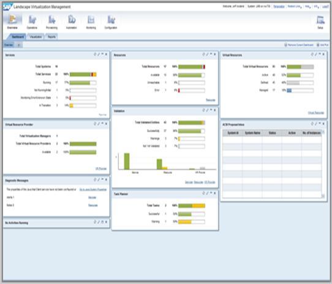The width and height of the screenshot is (332, 284).
Task: Open the Resources link in Resources pod
Action: point(211,100)
